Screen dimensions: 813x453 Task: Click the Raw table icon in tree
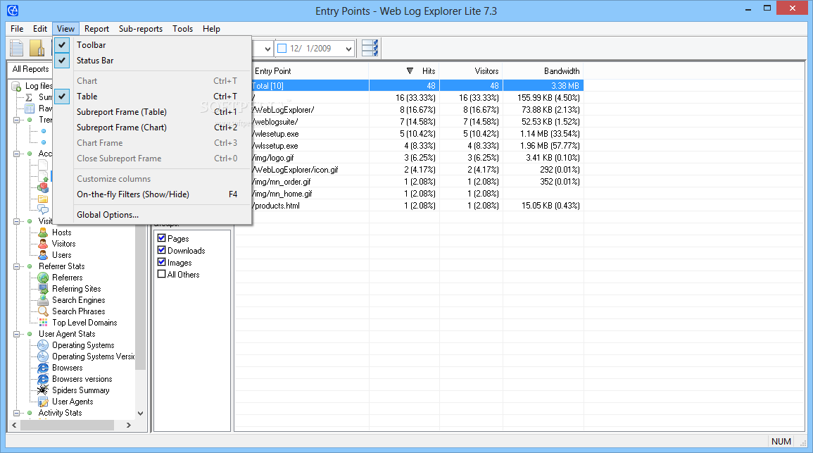[30, 108]
